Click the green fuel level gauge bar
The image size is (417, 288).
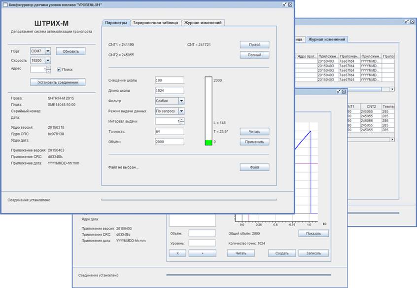(x=208, y=142)
